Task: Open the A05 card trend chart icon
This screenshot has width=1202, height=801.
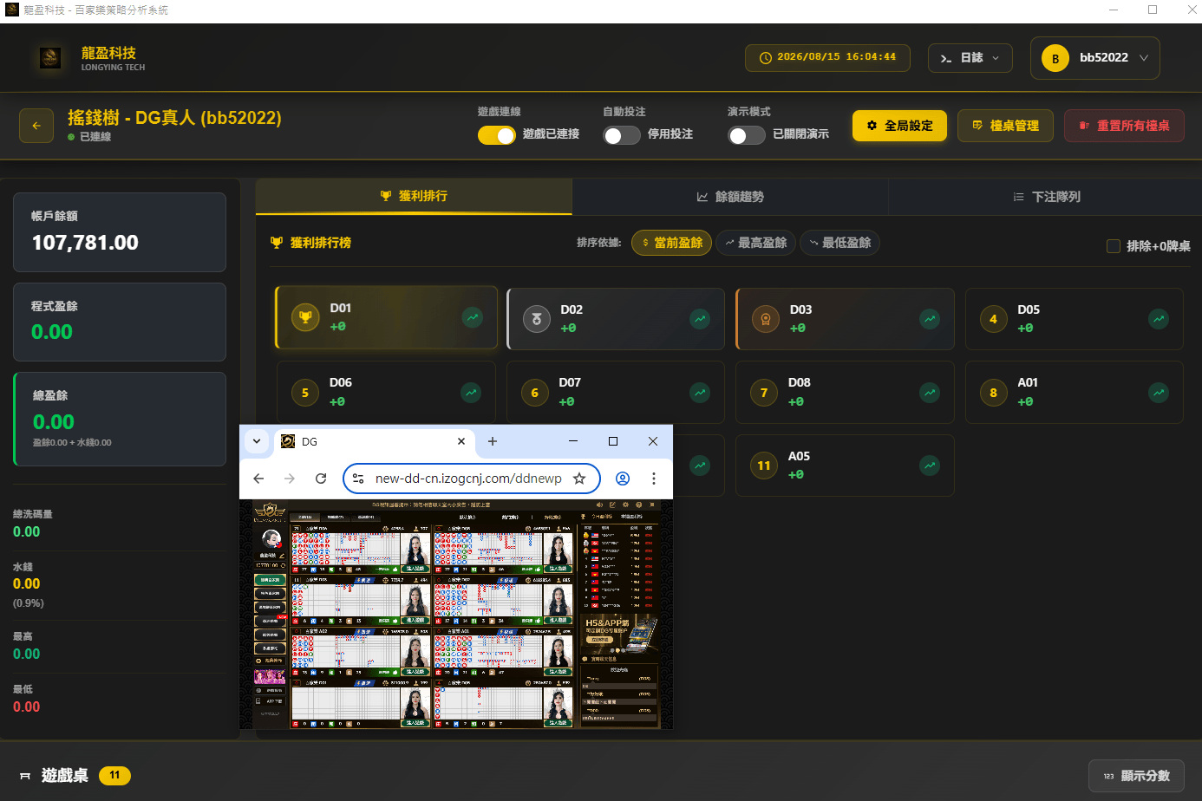Action: pos(930,466)
